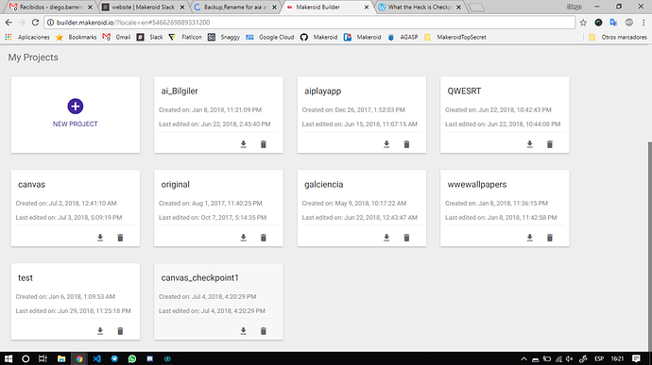Delete the QWESRT project
The width and height of the screenshot is (652, 365).
pos(550,144)
